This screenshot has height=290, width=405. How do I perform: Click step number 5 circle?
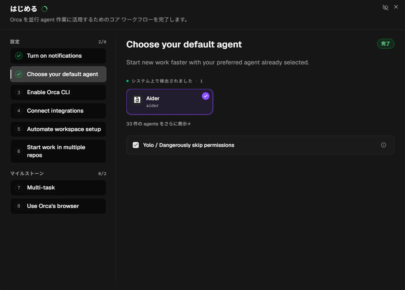tap(19, 129)
